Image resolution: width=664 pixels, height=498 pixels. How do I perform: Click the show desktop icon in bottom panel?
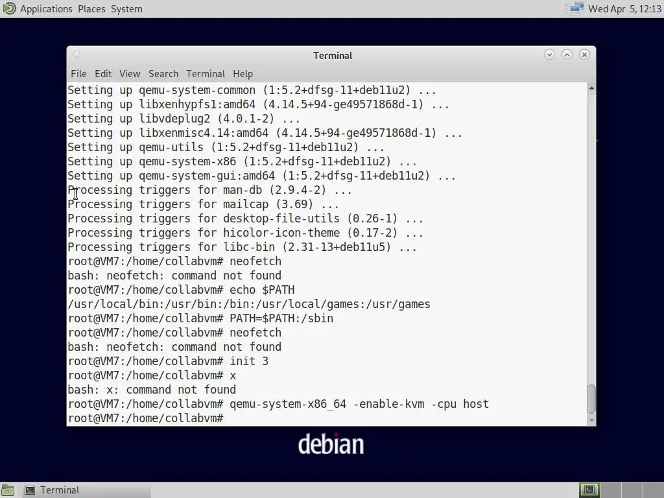click(8, 490)
